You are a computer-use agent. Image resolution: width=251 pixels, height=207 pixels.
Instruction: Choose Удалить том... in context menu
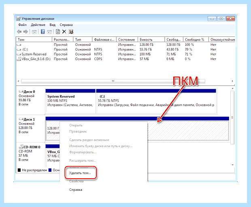coord(80,173)
